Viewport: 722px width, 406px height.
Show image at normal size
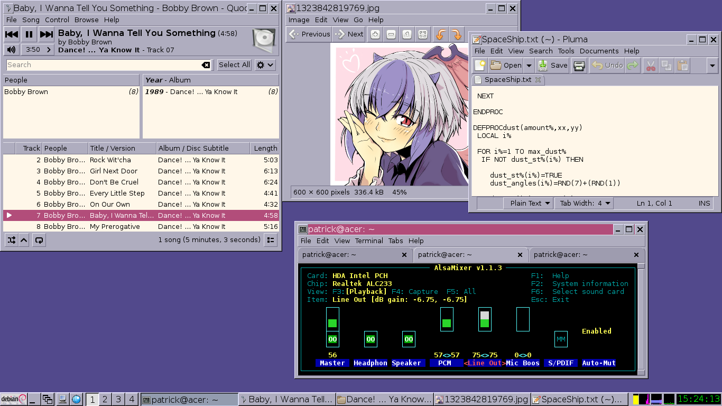407,34
